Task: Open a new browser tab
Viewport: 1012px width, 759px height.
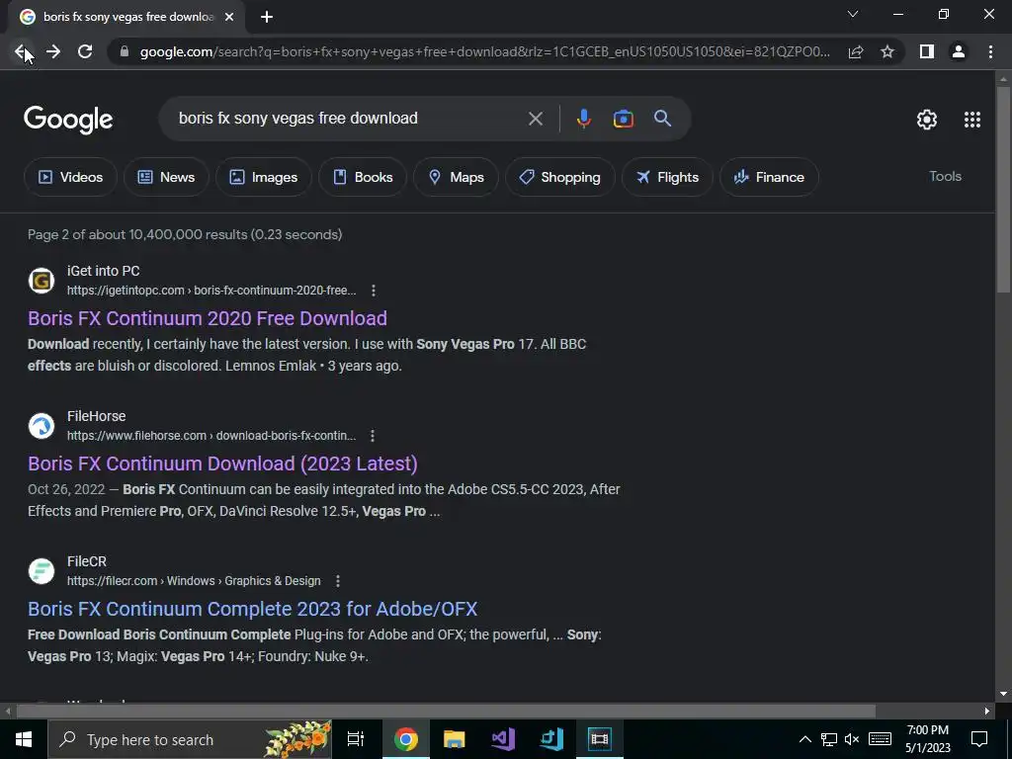Action: coord(267,18)
